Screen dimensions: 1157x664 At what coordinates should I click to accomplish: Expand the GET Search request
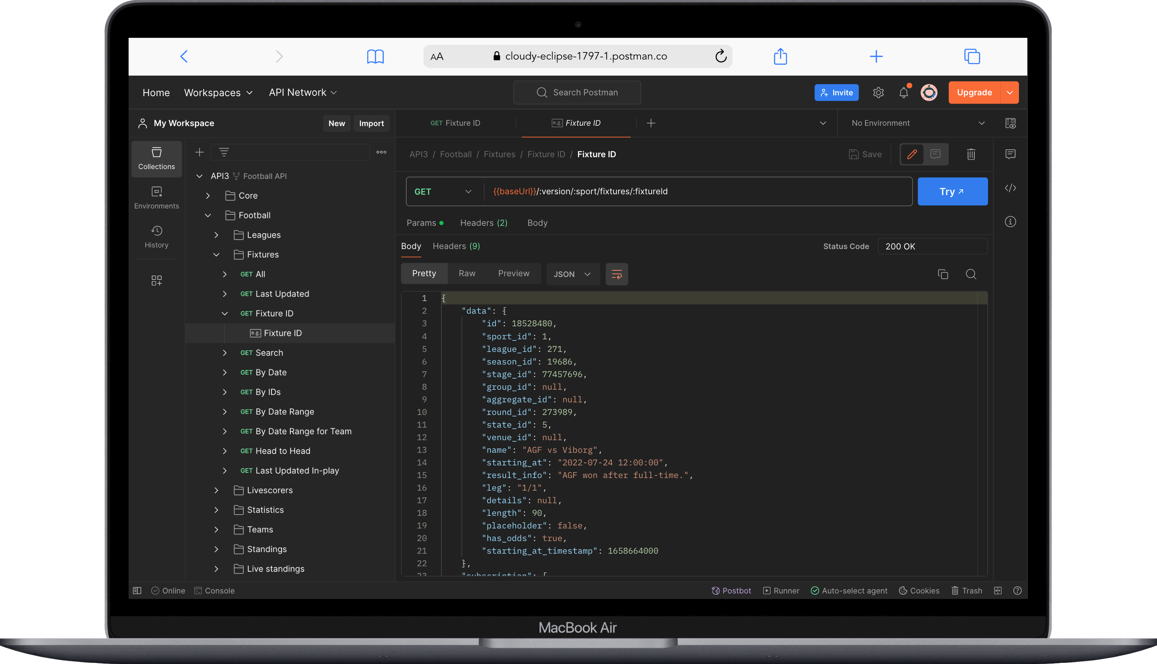(x=224, y=353)
